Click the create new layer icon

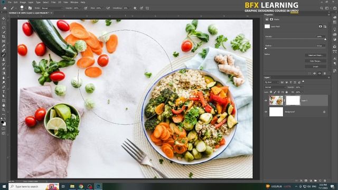(x=320, y=180)
